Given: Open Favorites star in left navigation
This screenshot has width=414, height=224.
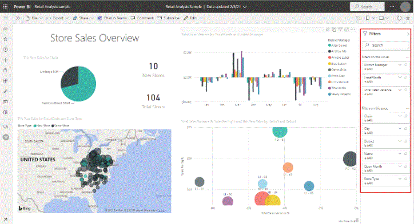Looking at the screenshot, I should (6, 39).
